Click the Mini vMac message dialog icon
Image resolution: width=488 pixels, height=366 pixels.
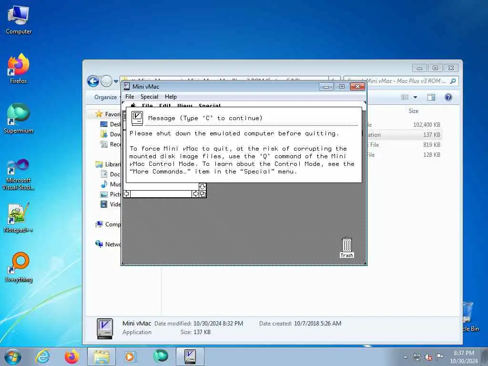click(x=137, y=119)
